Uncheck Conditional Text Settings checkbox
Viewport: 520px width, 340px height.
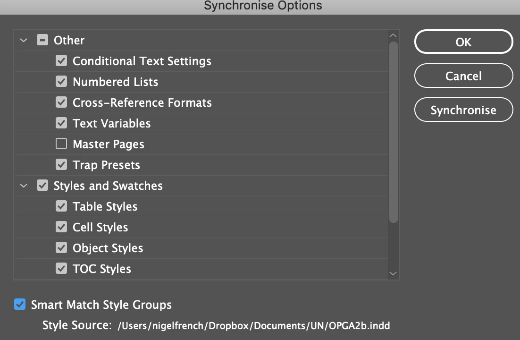coord(61,61)
